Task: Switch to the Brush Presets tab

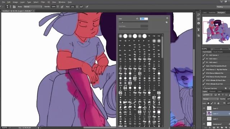Action: (x=218, y=52)
